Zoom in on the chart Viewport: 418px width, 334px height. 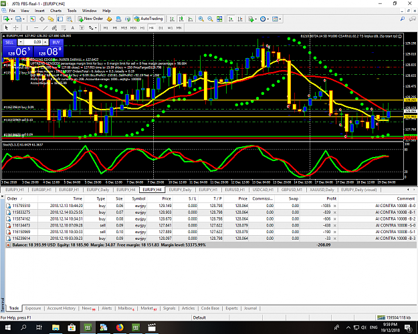click(x=201, y=19)
